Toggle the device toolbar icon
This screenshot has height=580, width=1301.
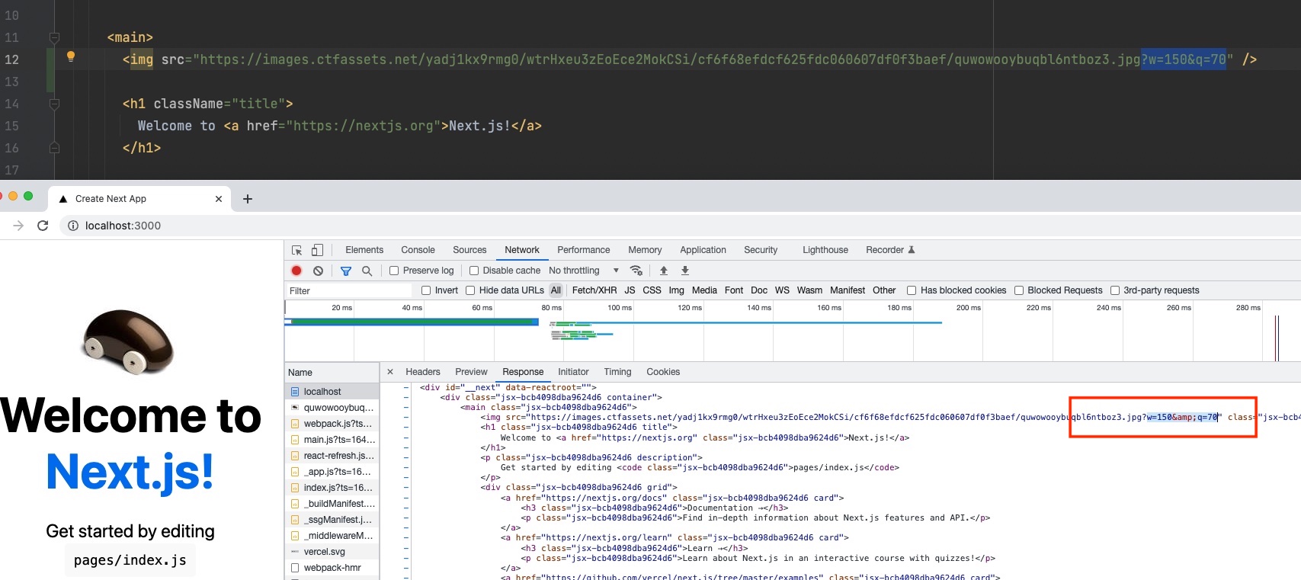point(317,250)
